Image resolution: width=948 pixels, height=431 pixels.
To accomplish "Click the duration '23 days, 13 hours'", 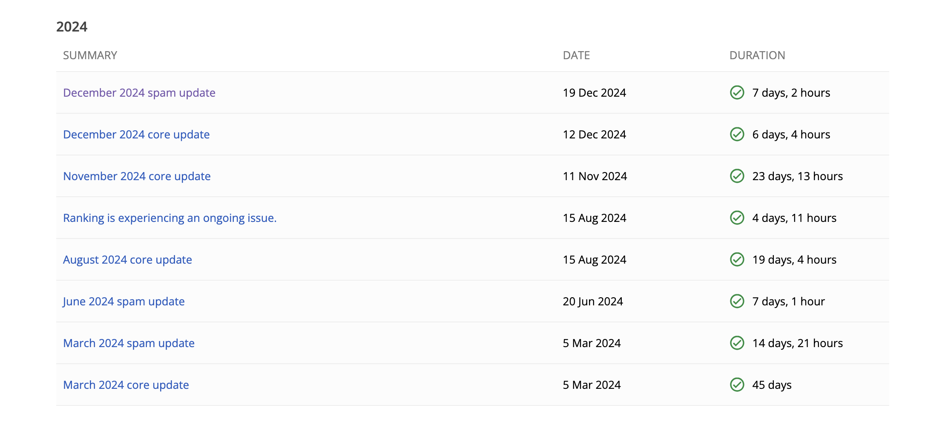I will click(x=798, y=176).
